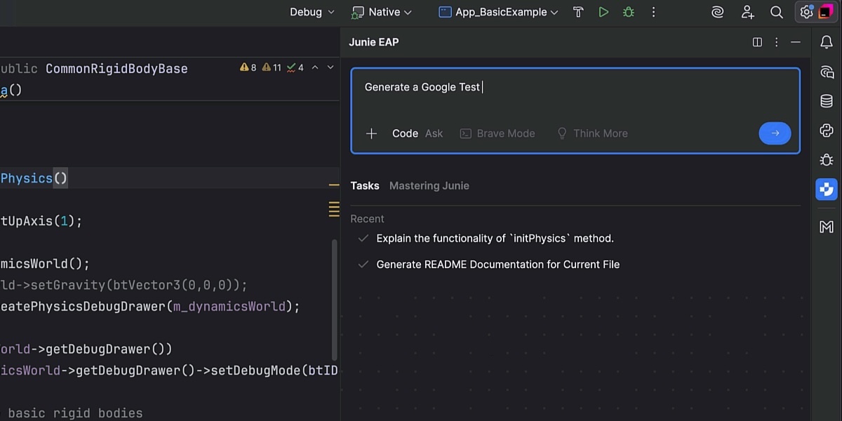Turn on Think More
The height and width of the screenshot is (421, 842).
(x=592, y=133)
